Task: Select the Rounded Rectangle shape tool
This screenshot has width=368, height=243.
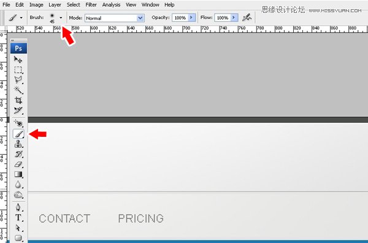Action: click(x=18, y=238)
